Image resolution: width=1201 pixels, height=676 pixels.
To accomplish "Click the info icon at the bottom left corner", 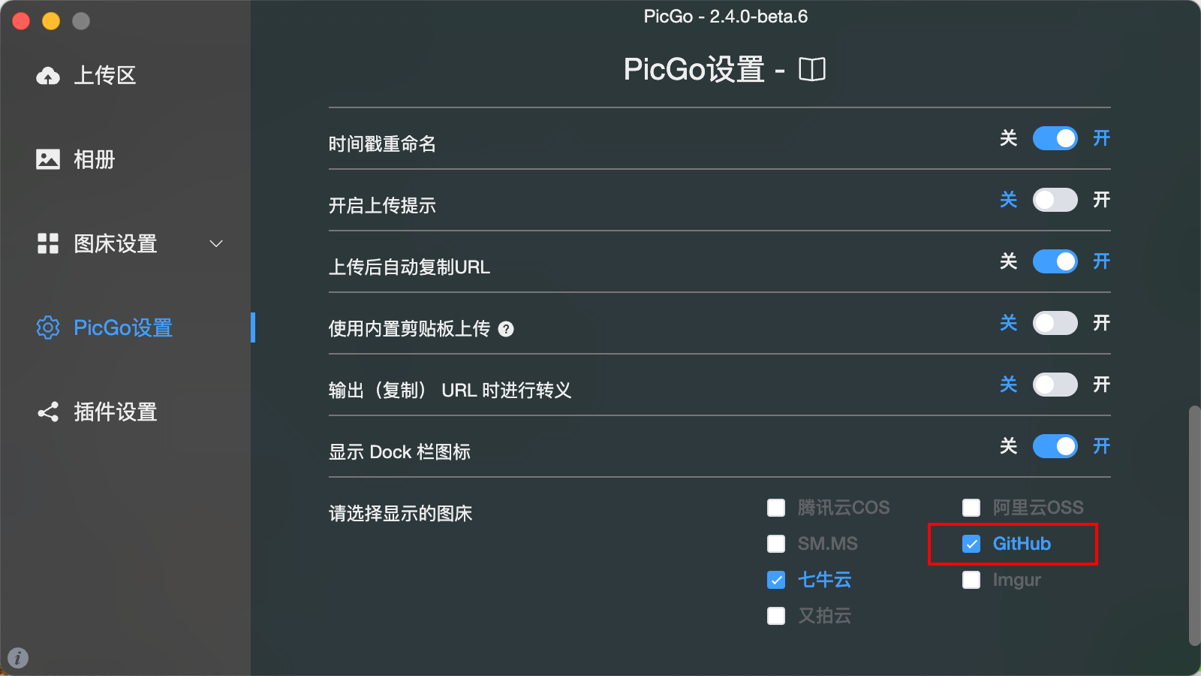I will 18,658.
